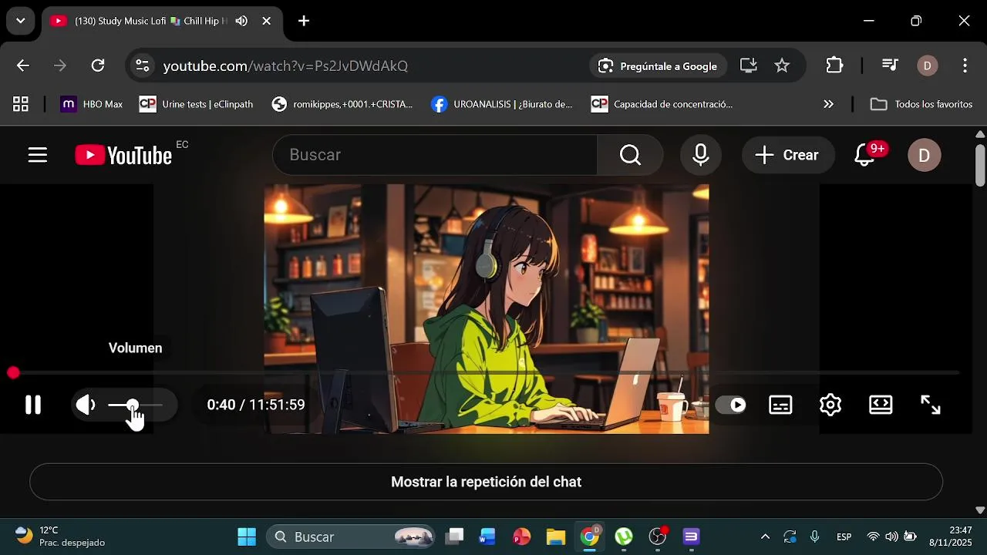
Task: Open the Urine tests | eClinpath bookmark
Action: click(196, 104)
